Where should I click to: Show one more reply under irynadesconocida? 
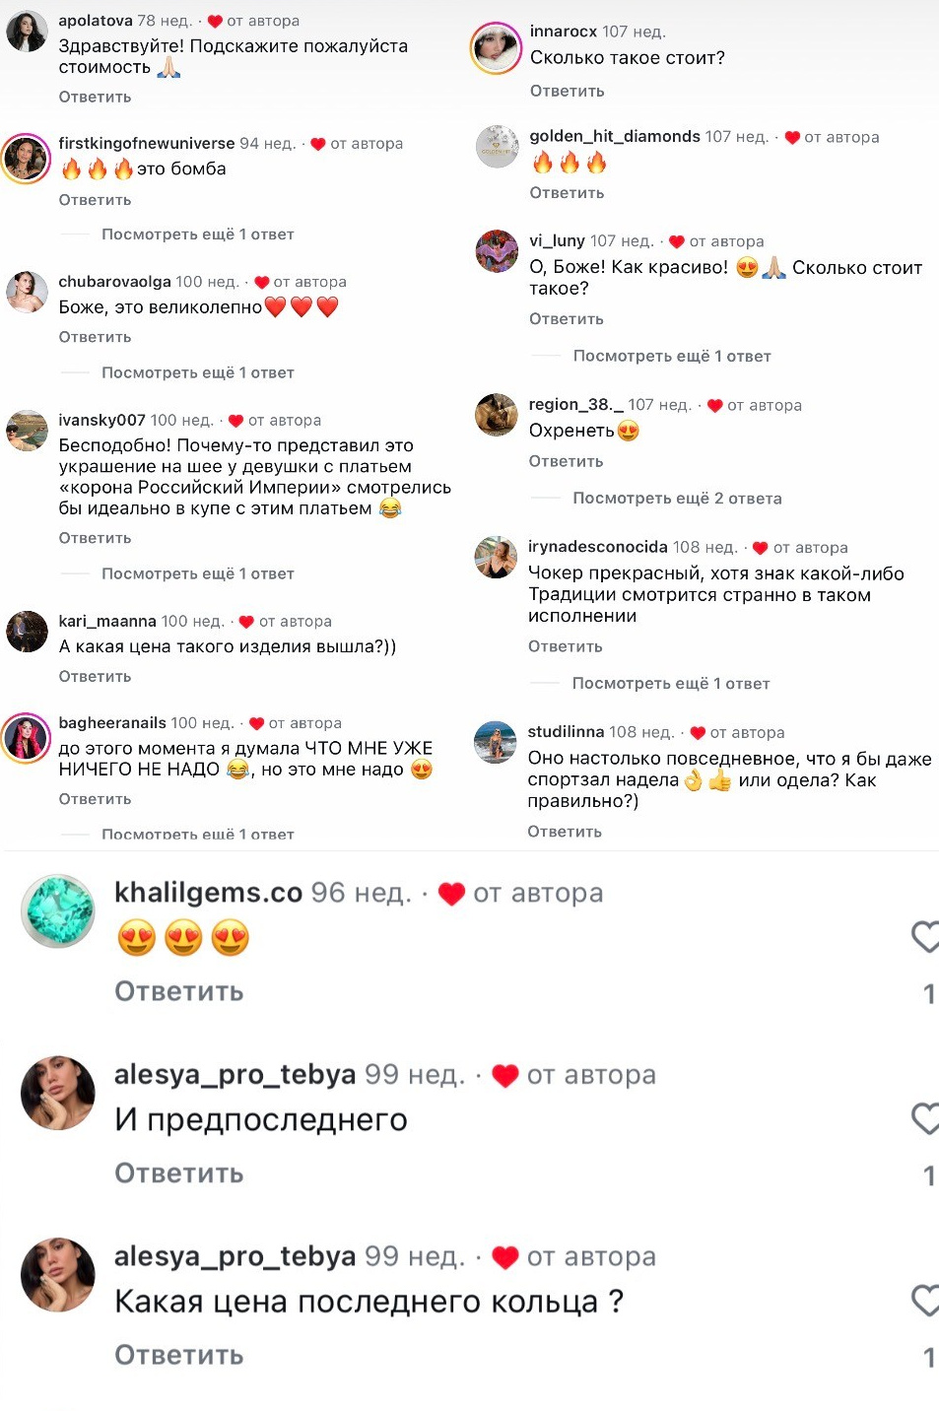(671, 684)
